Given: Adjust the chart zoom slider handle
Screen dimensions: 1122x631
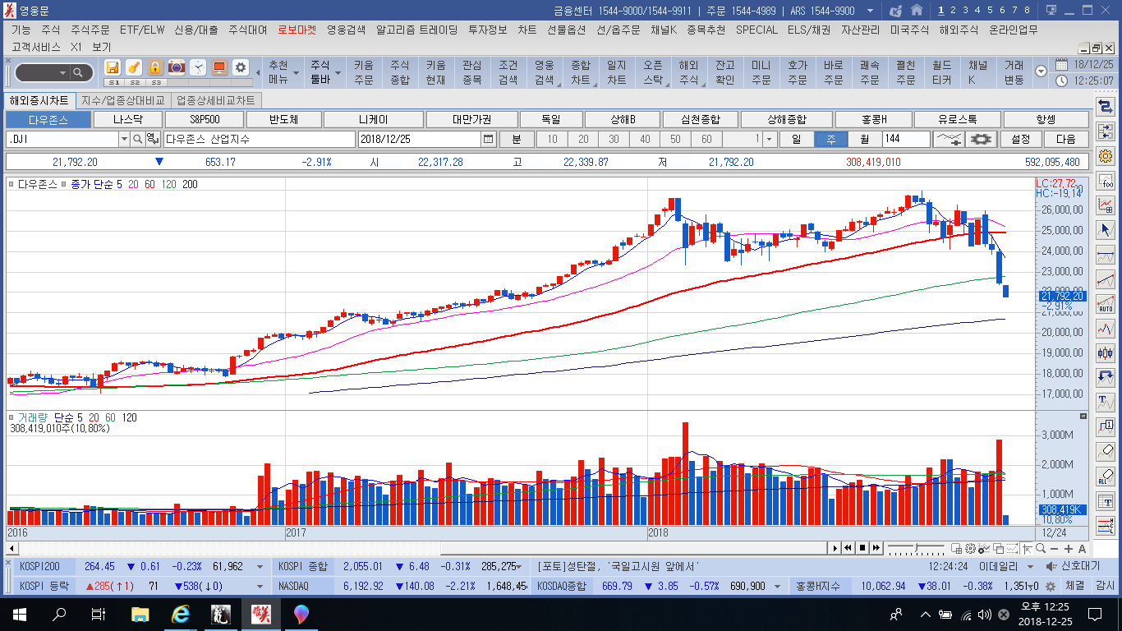Looking at the screenshot, I should point(917,548).
